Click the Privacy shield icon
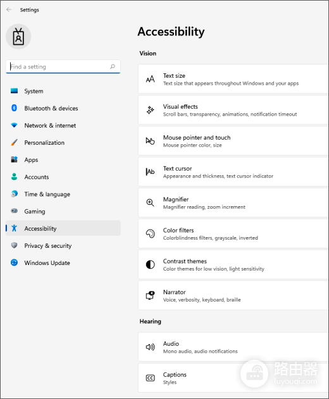The image size is (329, 399). [15, 245]
